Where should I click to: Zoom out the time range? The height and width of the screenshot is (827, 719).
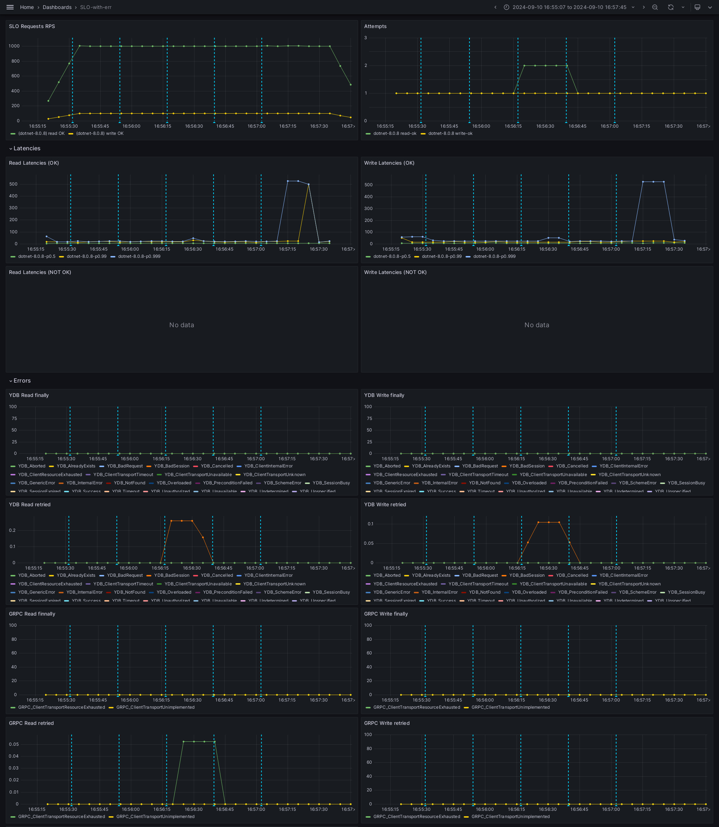(655, 7)
